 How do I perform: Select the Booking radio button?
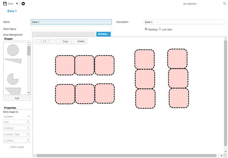pyautogui.click(x=146, y=29)
